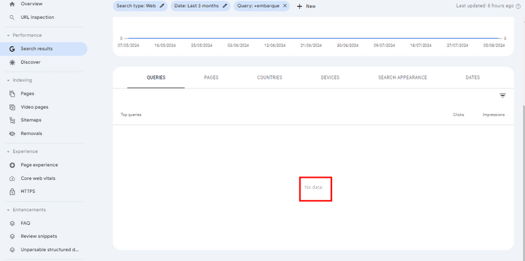Viewport: 525px width, 261px height.
Task: Open the table filter rows icon
Action: pyautogui.click(x=503, y=96)
